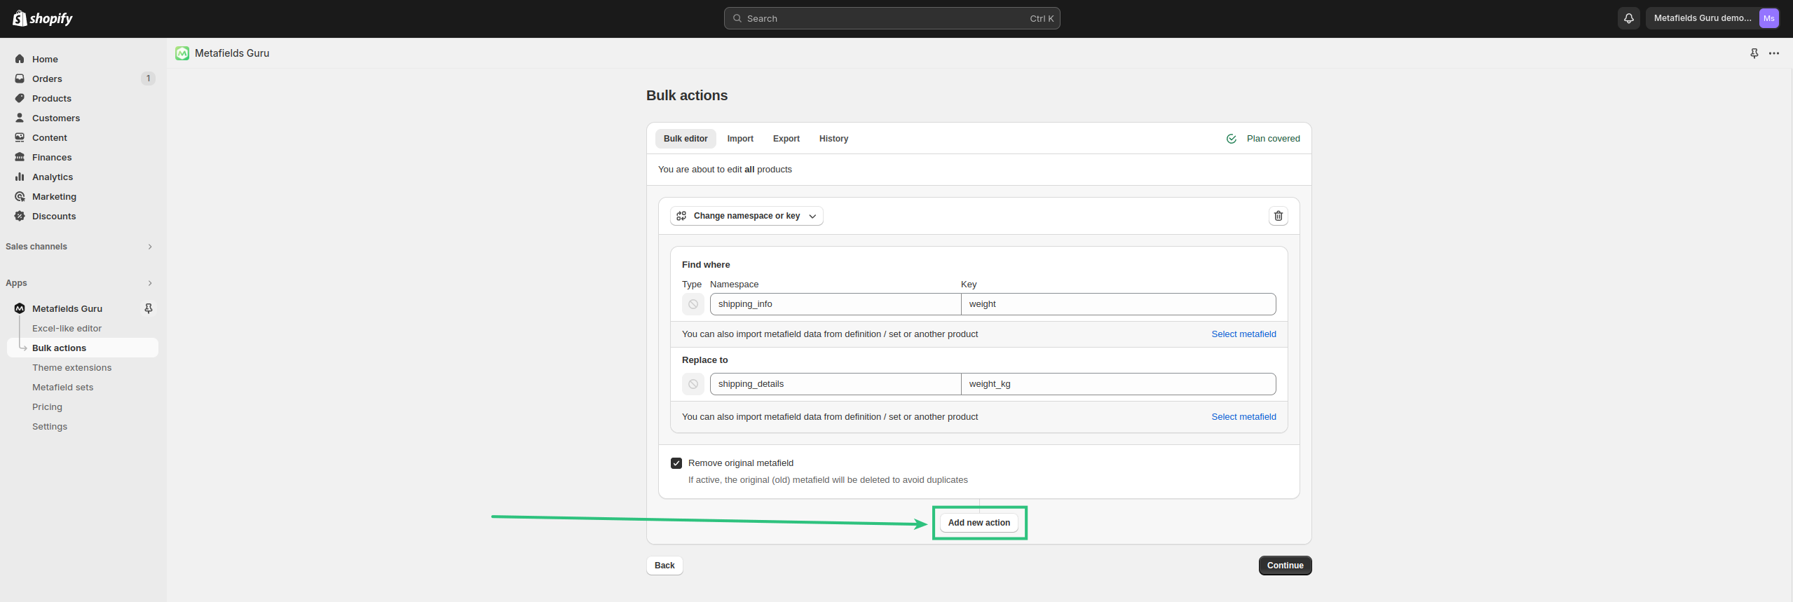Click the weight key field
This screenshot has height=602, width=1793.
pos(1118,304)
